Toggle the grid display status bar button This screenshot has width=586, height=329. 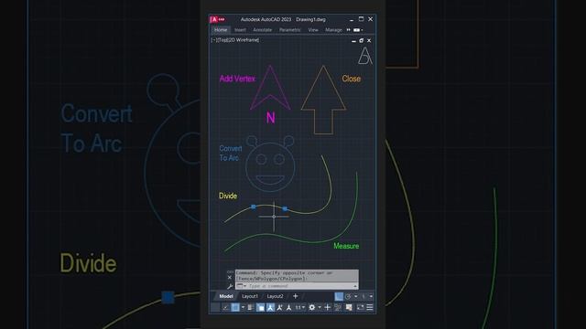click(x=235, y=307)
